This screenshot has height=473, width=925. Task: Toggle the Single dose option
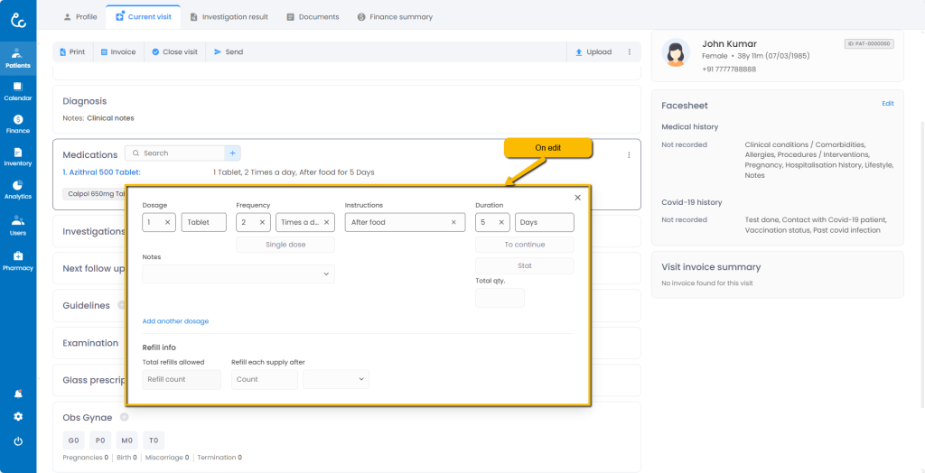click(x=285, y=245)
